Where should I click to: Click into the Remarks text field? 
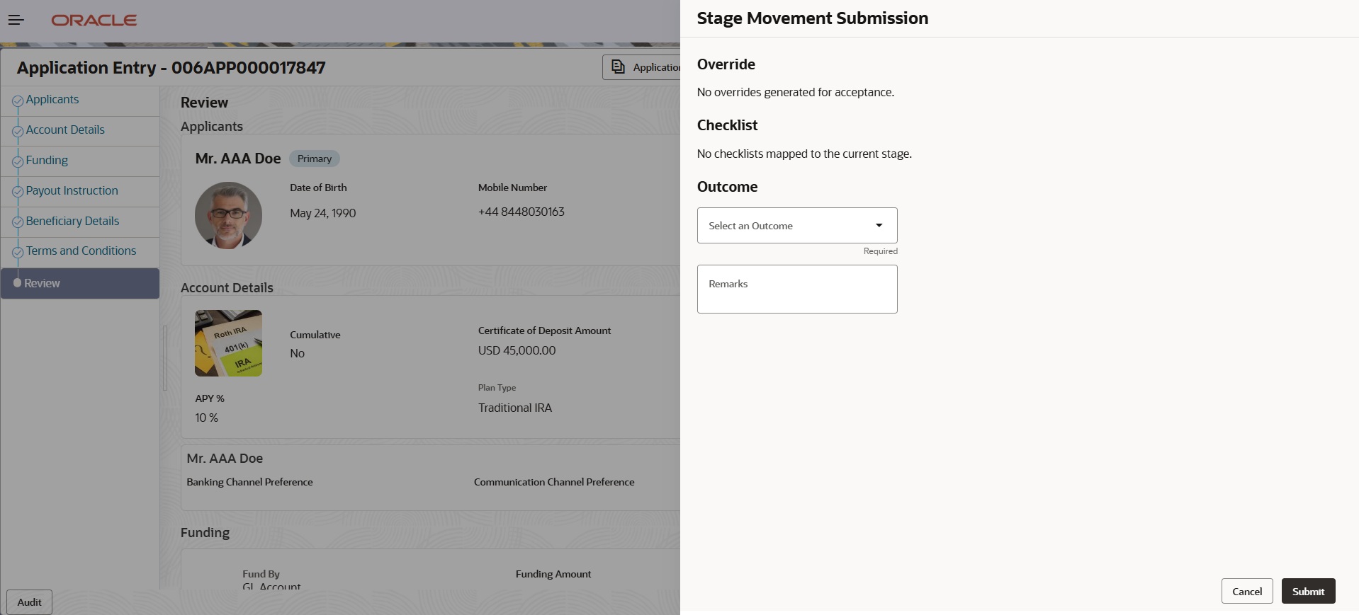tap(797, 289)
